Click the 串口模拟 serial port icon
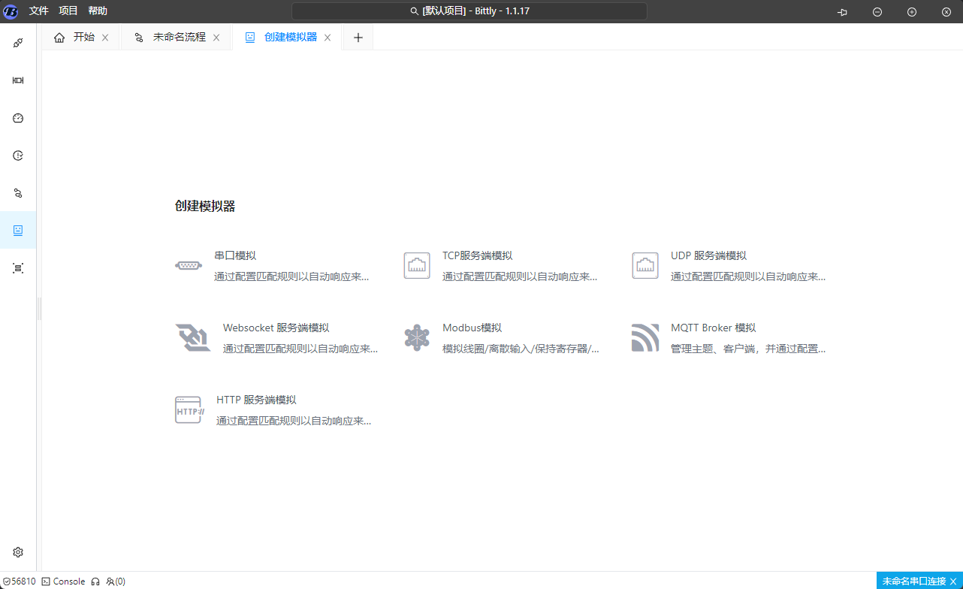 pyautogui.click(x=189, y=265)
